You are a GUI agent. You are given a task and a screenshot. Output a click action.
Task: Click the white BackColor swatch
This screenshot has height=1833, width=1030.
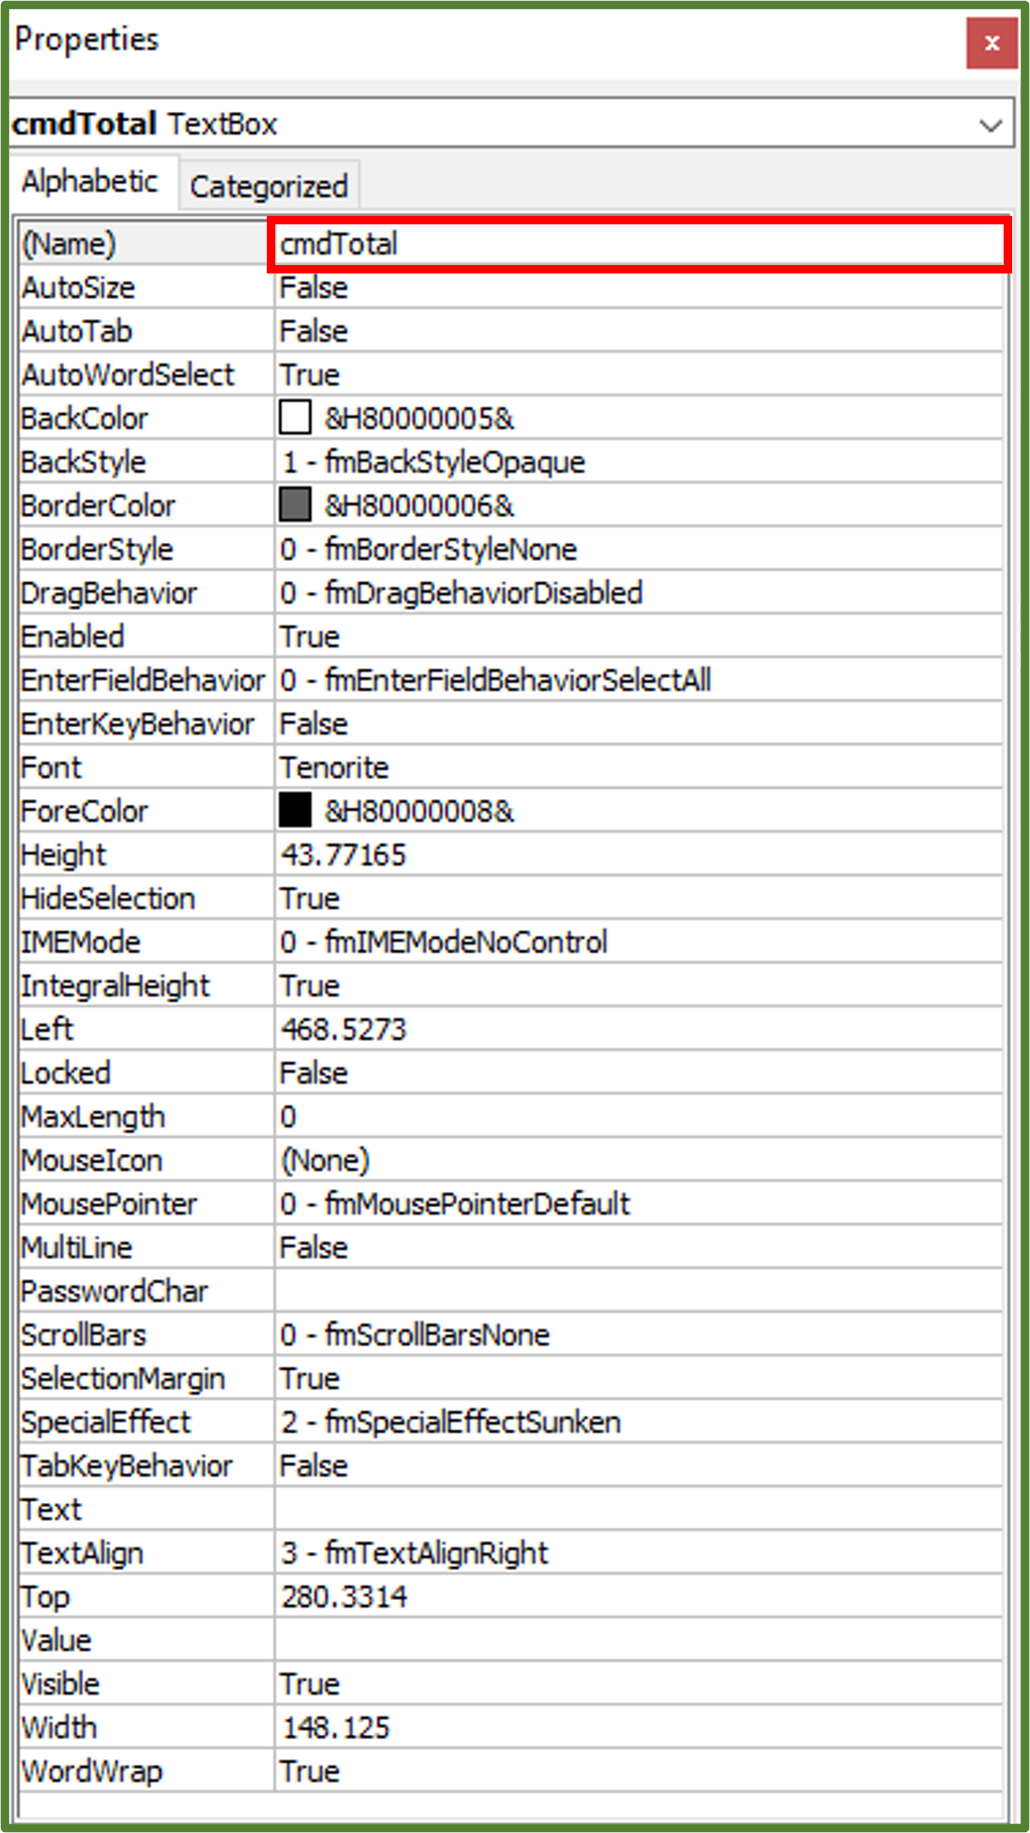(x=295, y=417)
